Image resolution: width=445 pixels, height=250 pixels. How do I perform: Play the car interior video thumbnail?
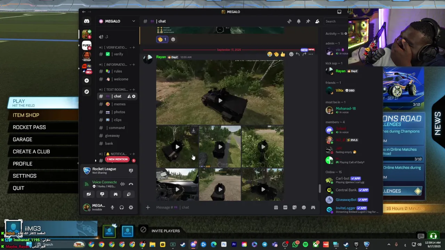[177, 189]
